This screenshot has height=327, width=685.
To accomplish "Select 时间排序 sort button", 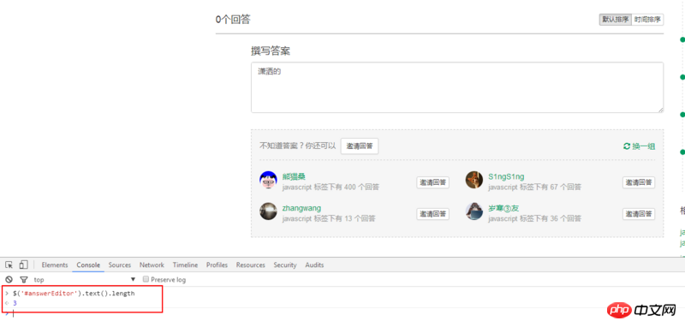I will [648, 20].
